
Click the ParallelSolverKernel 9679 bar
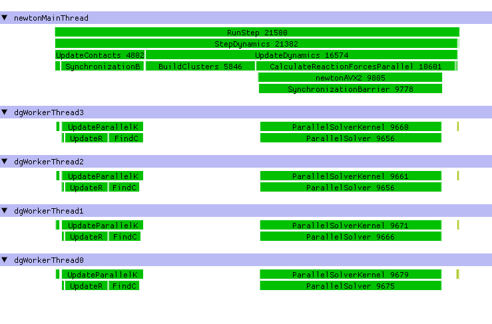[x=350, y=275]
